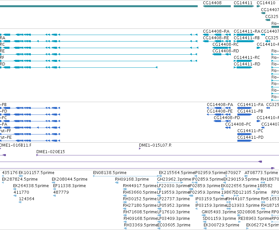
Task: Select EST EK022656.5prime
Action: coord(223,189)
